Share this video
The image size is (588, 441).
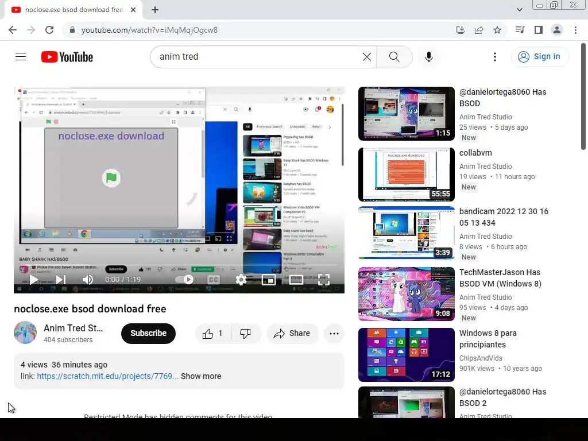coord(292,334)
